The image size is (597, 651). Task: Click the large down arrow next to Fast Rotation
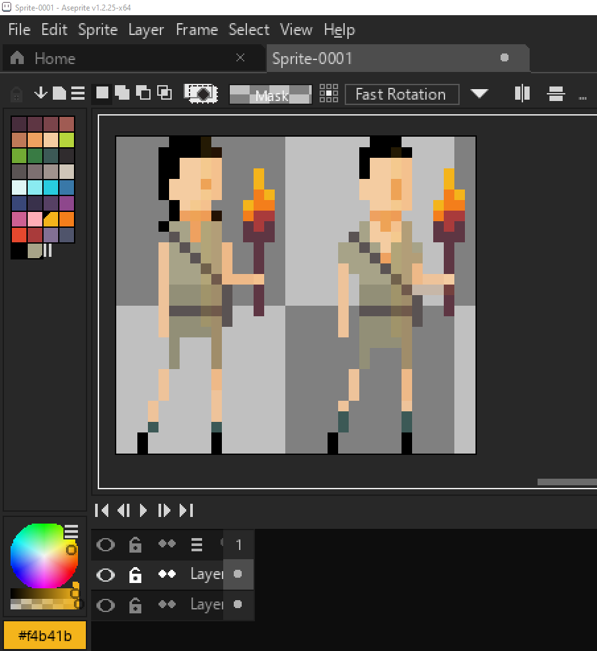coord(479,94)
